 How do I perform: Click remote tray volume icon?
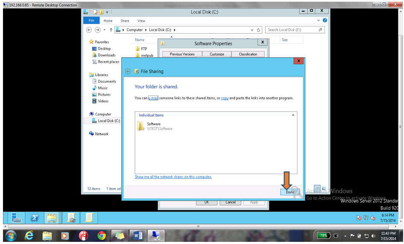pos(373,218)
